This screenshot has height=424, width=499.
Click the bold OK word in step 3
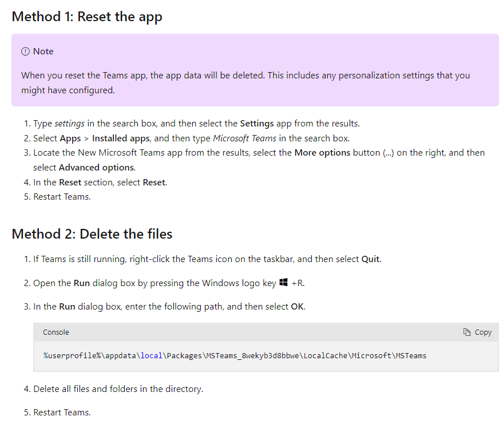coord(298,307)
